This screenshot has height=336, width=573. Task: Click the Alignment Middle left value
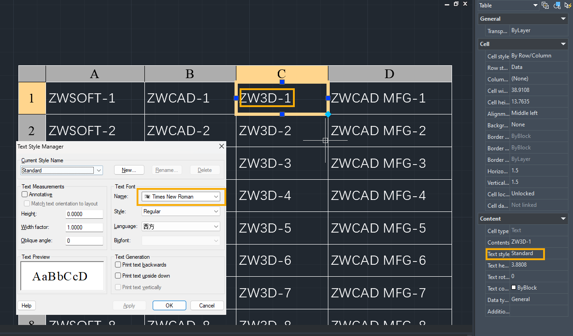pos(539,113)
